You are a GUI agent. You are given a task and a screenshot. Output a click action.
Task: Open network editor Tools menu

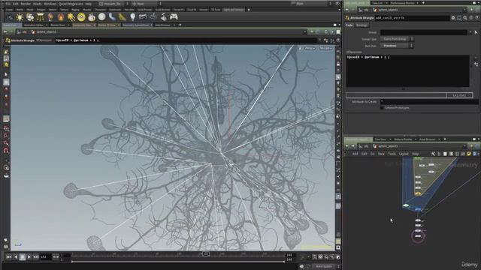coord(392,154)
